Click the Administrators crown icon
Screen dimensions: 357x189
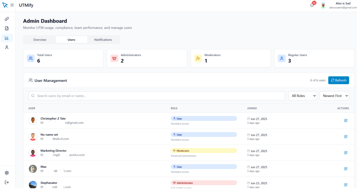[x=114, y=58]
